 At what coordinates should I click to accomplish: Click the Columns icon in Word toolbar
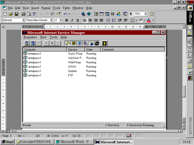point(113,14)
